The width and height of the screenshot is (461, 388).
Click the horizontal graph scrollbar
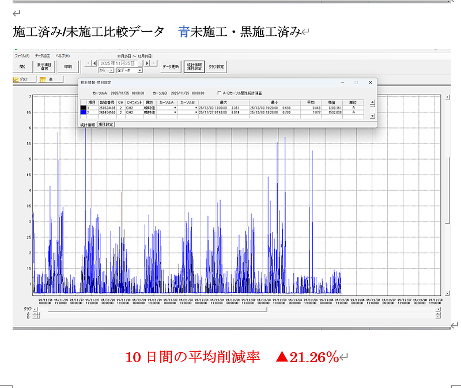pos(156,310)
